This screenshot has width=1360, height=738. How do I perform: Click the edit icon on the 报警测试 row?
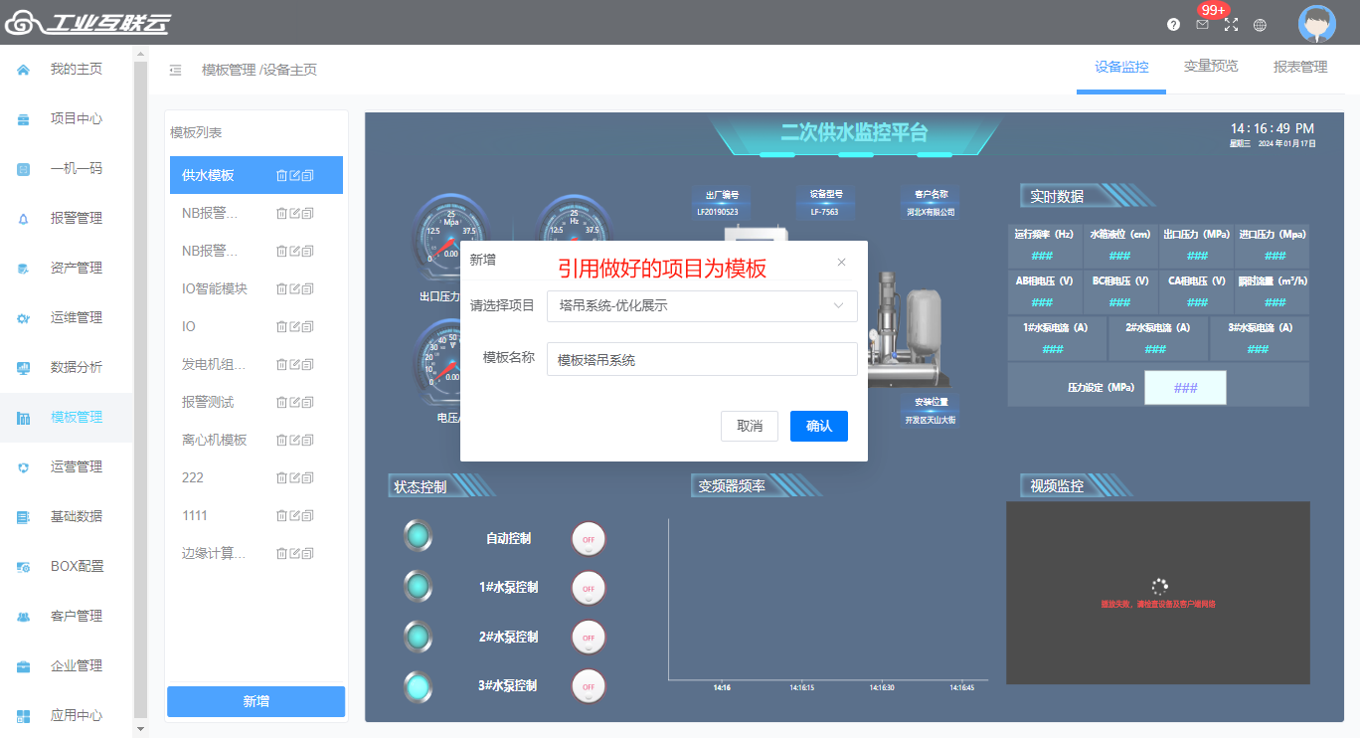pos(294,402)
